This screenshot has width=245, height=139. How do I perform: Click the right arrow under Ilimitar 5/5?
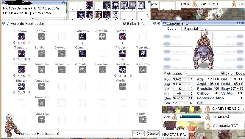(x=29, y=92)
